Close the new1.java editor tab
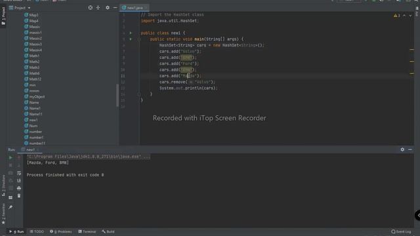The height and width of the screenshot is (236, 420). (146, 8)
